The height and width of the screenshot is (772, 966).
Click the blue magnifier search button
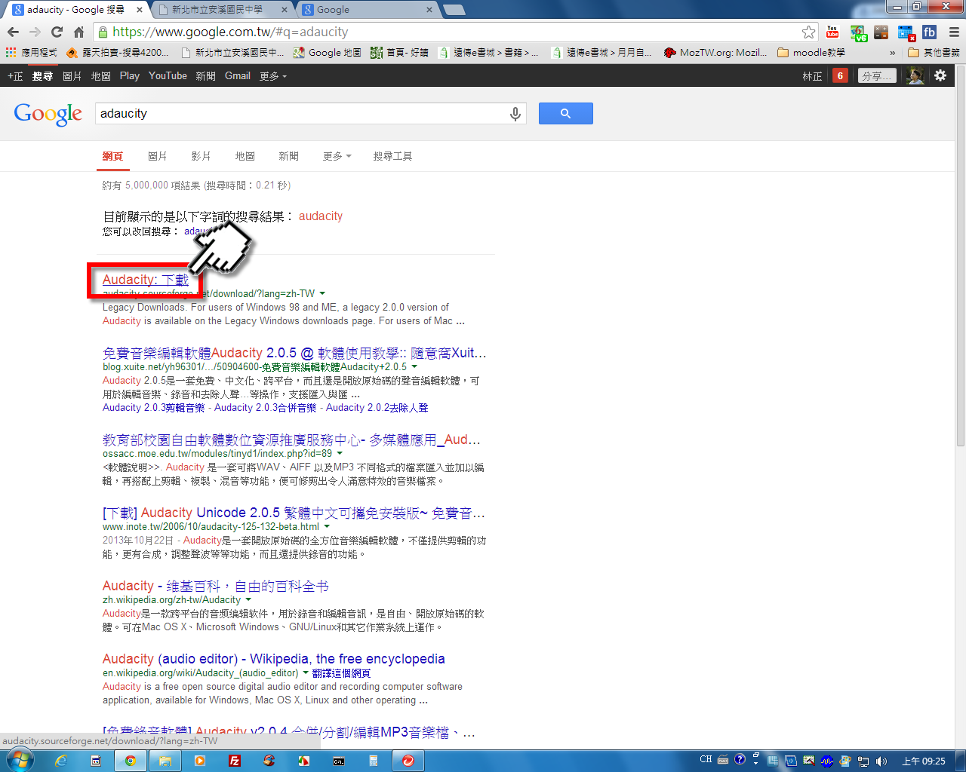click(x=565, y=113)
